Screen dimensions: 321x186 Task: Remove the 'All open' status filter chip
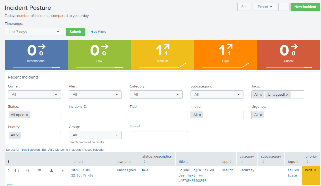[27, 115]
